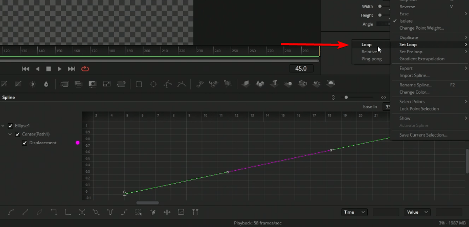469x227 pixels.
Task: Toggle the Ellipse1 checkbox
Action: pos(10,126)
